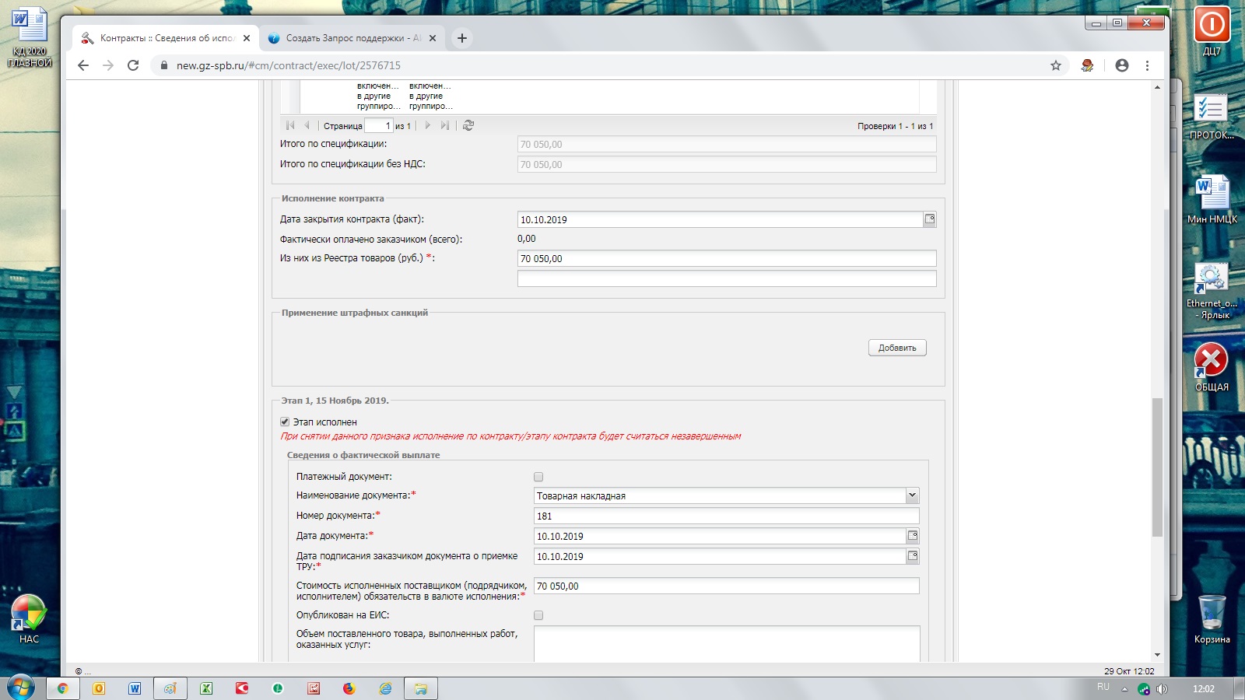Click the page vertical scrollbar thumb
Image resolution: width=1245 pixels, height=700 pixels.
(x=1157, y=467)
